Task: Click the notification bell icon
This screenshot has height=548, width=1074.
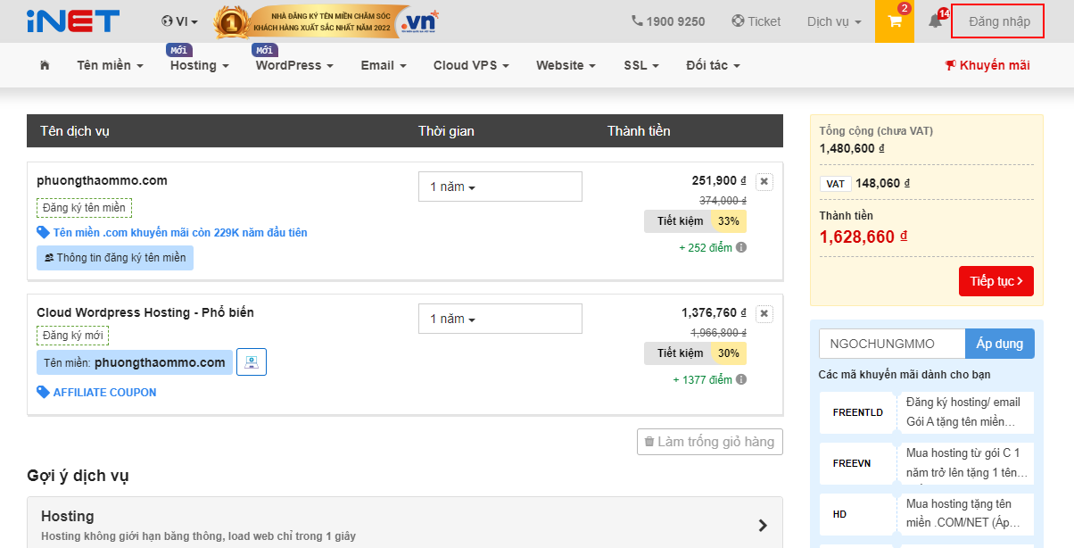Action: pos(935,21)
